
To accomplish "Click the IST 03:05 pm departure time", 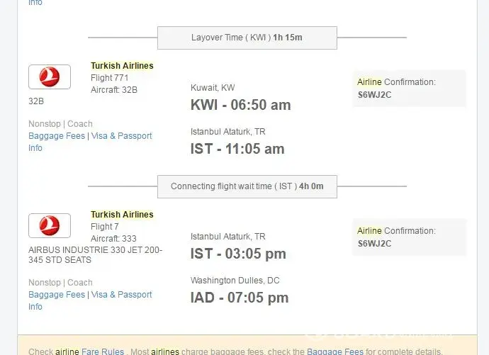I will tap(238, 254).
